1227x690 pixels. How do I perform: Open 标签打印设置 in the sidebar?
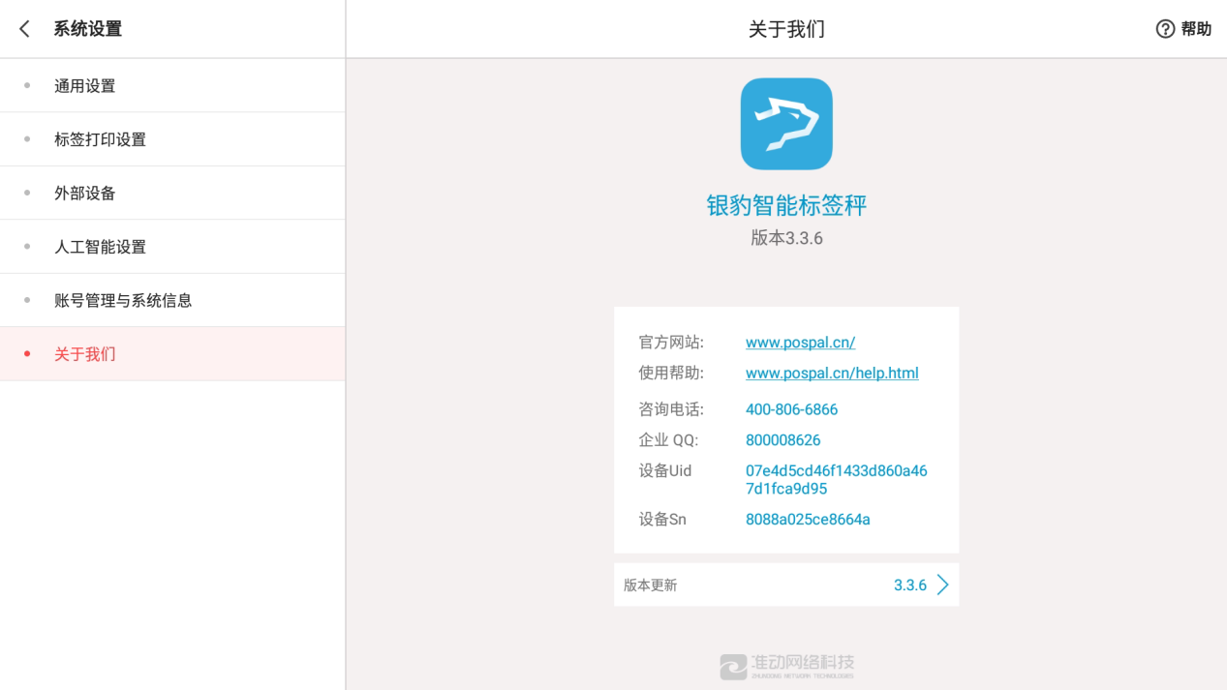coord(172,139)
